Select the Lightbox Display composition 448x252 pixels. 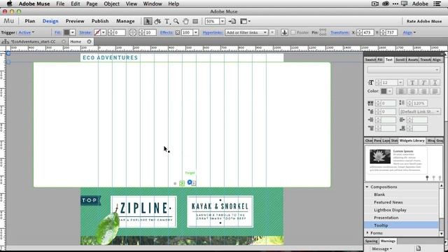[x=390, y=210]
